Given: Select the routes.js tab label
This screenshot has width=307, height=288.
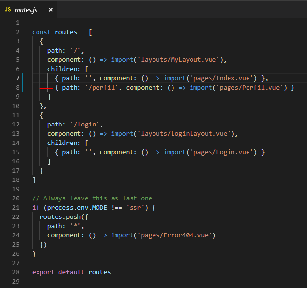Looking at the screenshot, I should coord(26,10).
